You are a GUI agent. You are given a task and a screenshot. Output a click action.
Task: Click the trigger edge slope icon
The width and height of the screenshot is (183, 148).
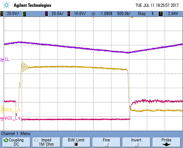(152, 13)
